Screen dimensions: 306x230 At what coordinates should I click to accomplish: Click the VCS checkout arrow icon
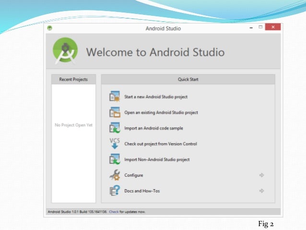pos(115,144)
